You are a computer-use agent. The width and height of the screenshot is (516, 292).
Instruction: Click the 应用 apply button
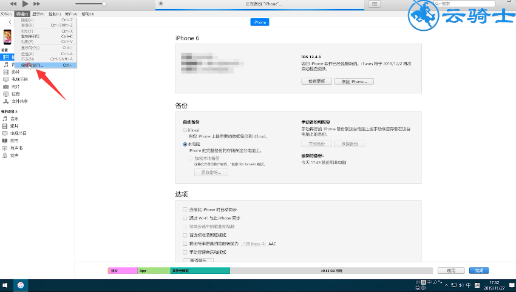451,271
